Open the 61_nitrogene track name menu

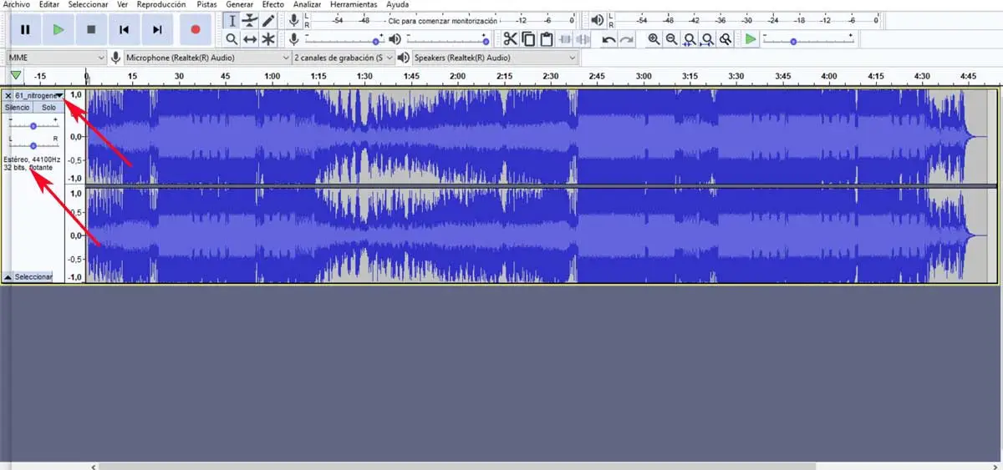(x=39, y=95)
